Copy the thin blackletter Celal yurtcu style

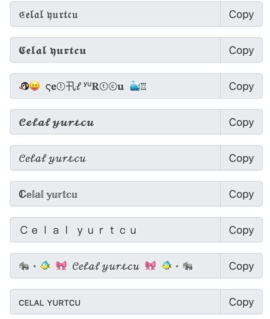click(241, 14)
